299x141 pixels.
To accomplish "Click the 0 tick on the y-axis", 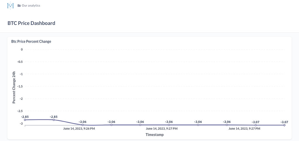I will 22,49.
